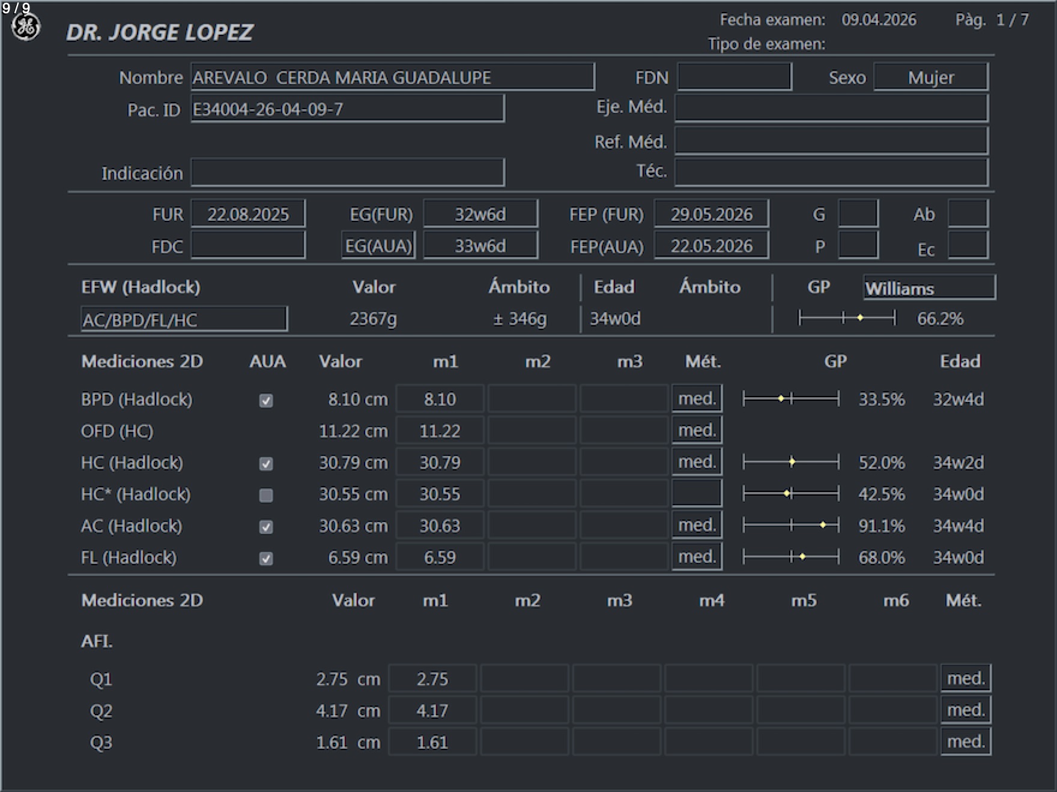Select the BPD m1 value field
This screenshot has height=792, width=1057.
pos(440,399)
